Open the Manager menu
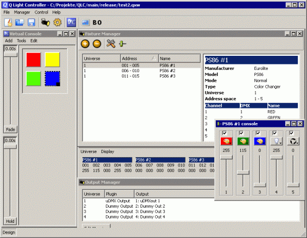This screenshot has width=307, height=238. (x=22, y=12)
